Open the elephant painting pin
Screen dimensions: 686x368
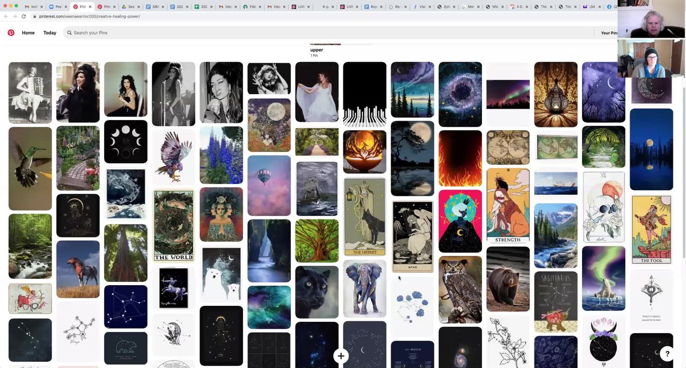[x=365, y=289]
